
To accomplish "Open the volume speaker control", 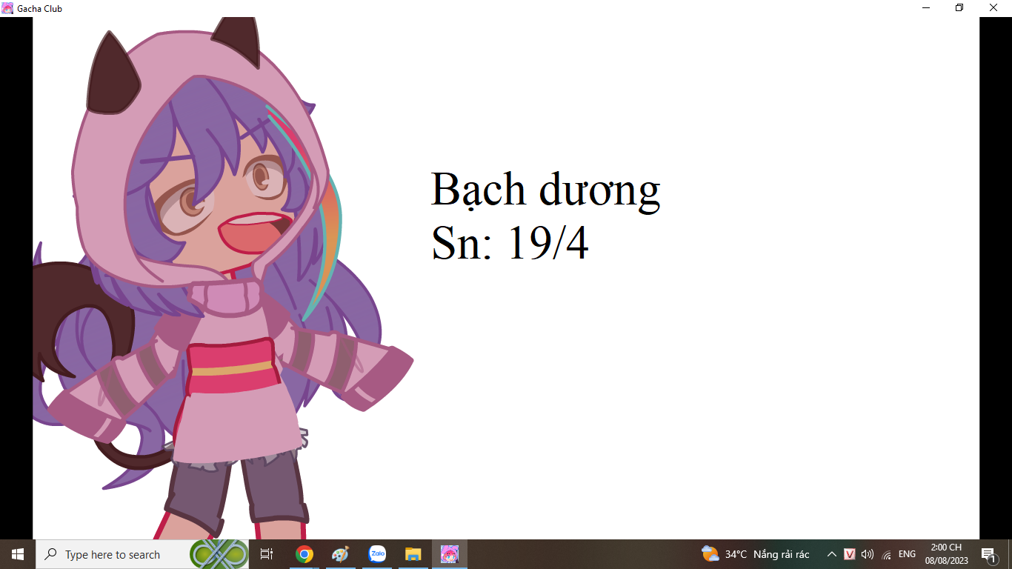I will [868, 554].
